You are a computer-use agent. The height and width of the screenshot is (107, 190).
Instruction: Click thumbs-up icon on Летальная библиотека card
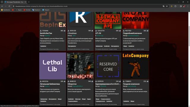pos(64,81)
